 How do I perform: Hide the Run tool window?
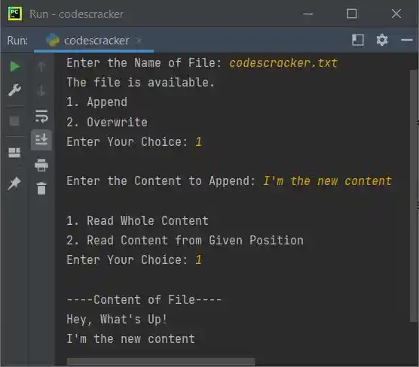[407, 40]
